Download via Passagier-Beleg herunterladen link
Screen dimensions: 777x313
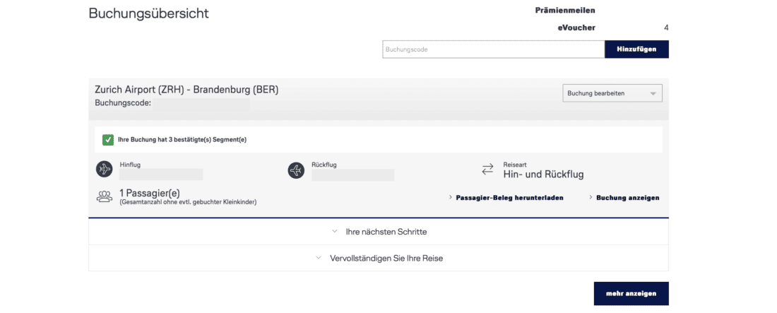coord(509,198)
